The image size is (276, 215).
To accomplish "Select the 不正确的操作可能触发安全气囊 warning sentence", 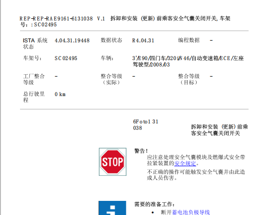I will point(196,175).
